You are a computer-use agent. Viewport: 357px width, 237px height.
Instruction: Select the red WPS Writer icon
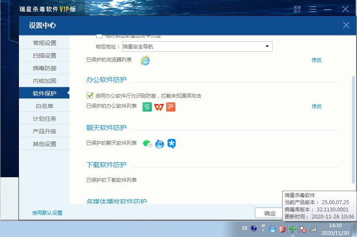point(159,107)
